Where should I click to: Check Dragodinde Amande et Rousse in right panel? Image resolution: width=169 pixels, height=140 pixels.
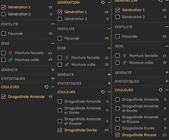point(117,119)
